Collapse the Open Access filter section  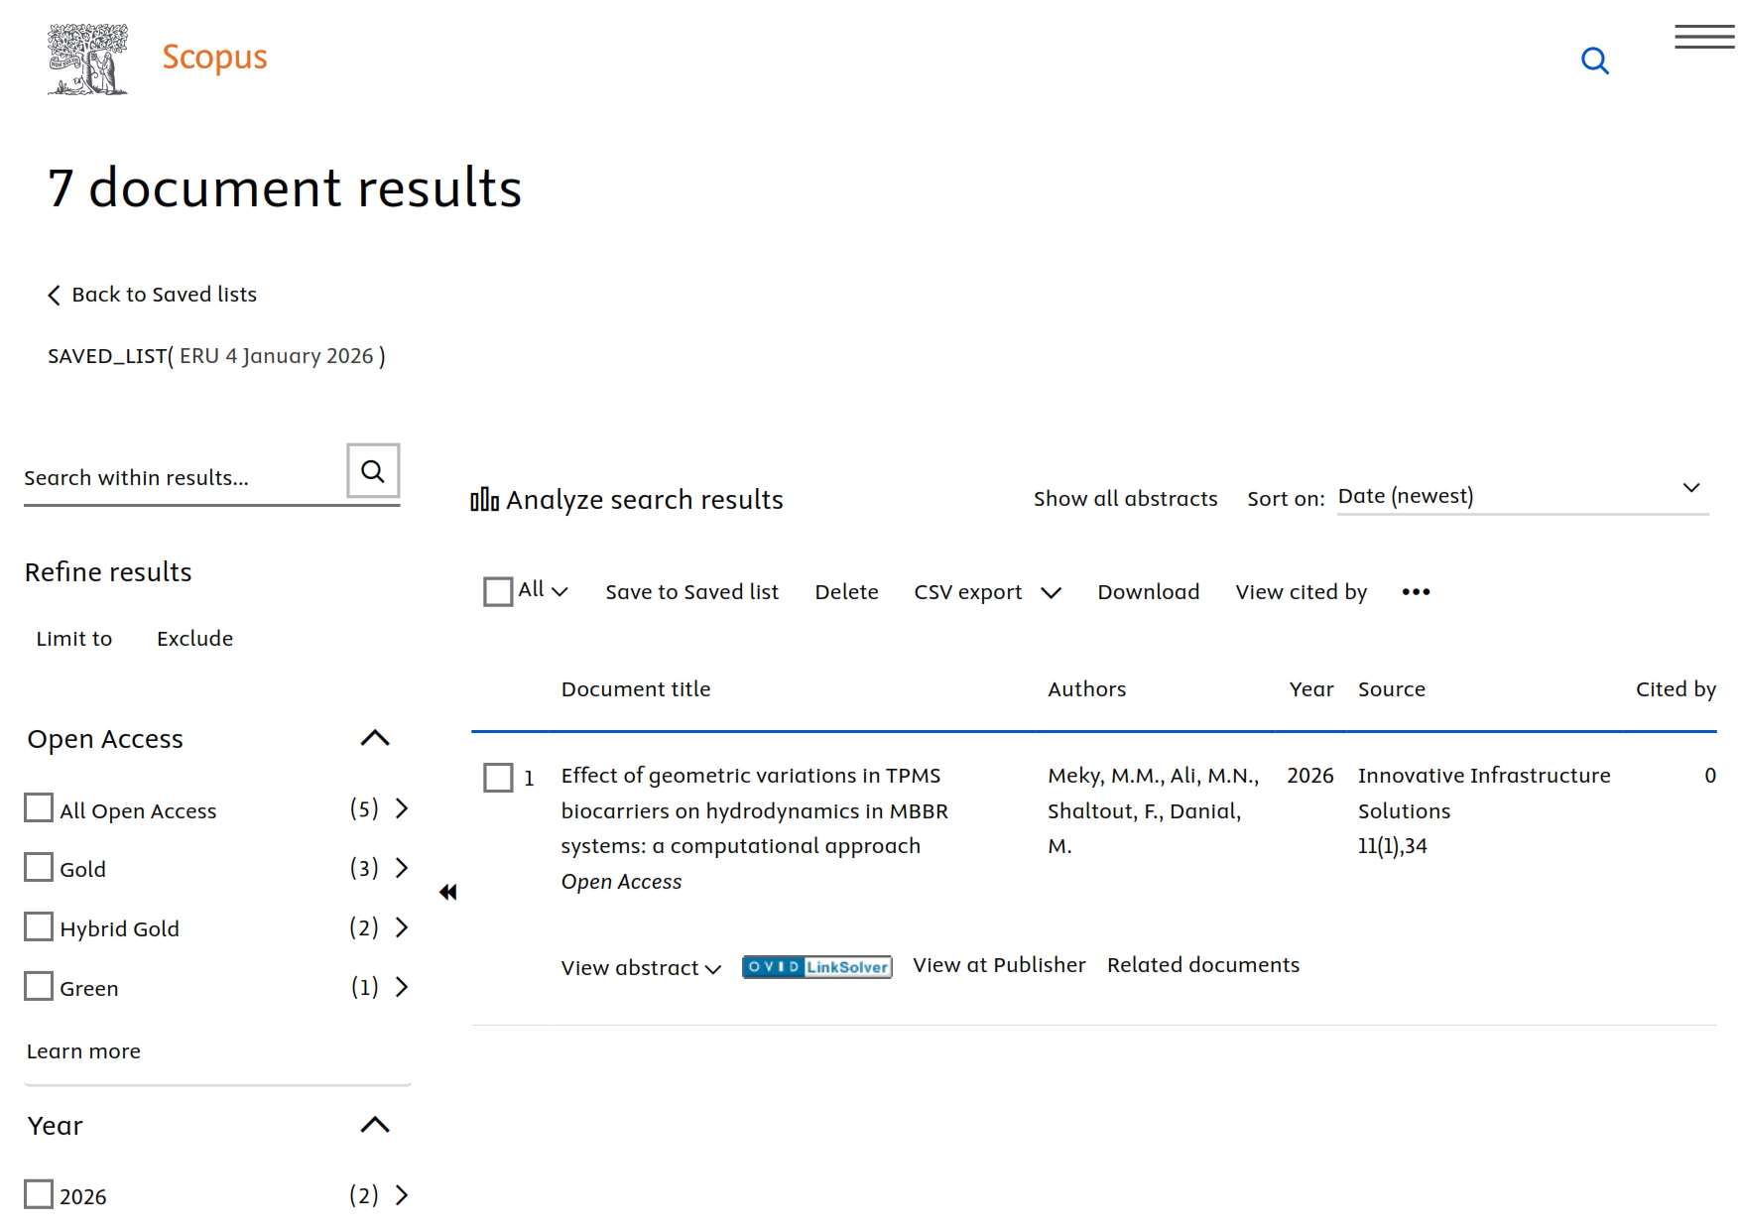(x=375, y=738)
